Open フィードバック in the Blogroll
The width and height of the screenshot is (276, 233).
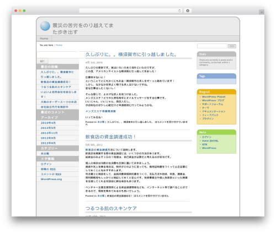(210, 115)
